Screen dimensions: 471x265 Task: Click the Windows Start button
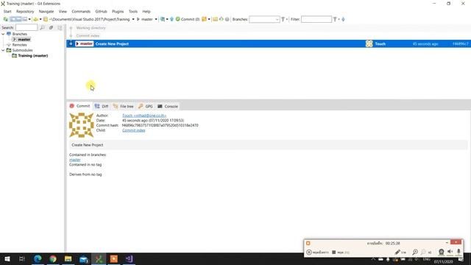[7, 258]
